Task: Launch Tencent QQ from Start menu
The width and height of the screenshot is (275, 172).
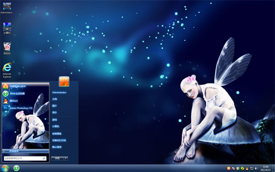Action: click(x=11, y=101)
